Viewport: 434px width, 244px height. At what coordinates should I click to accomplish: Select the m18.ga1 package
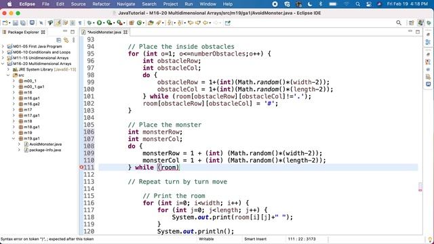32,127
